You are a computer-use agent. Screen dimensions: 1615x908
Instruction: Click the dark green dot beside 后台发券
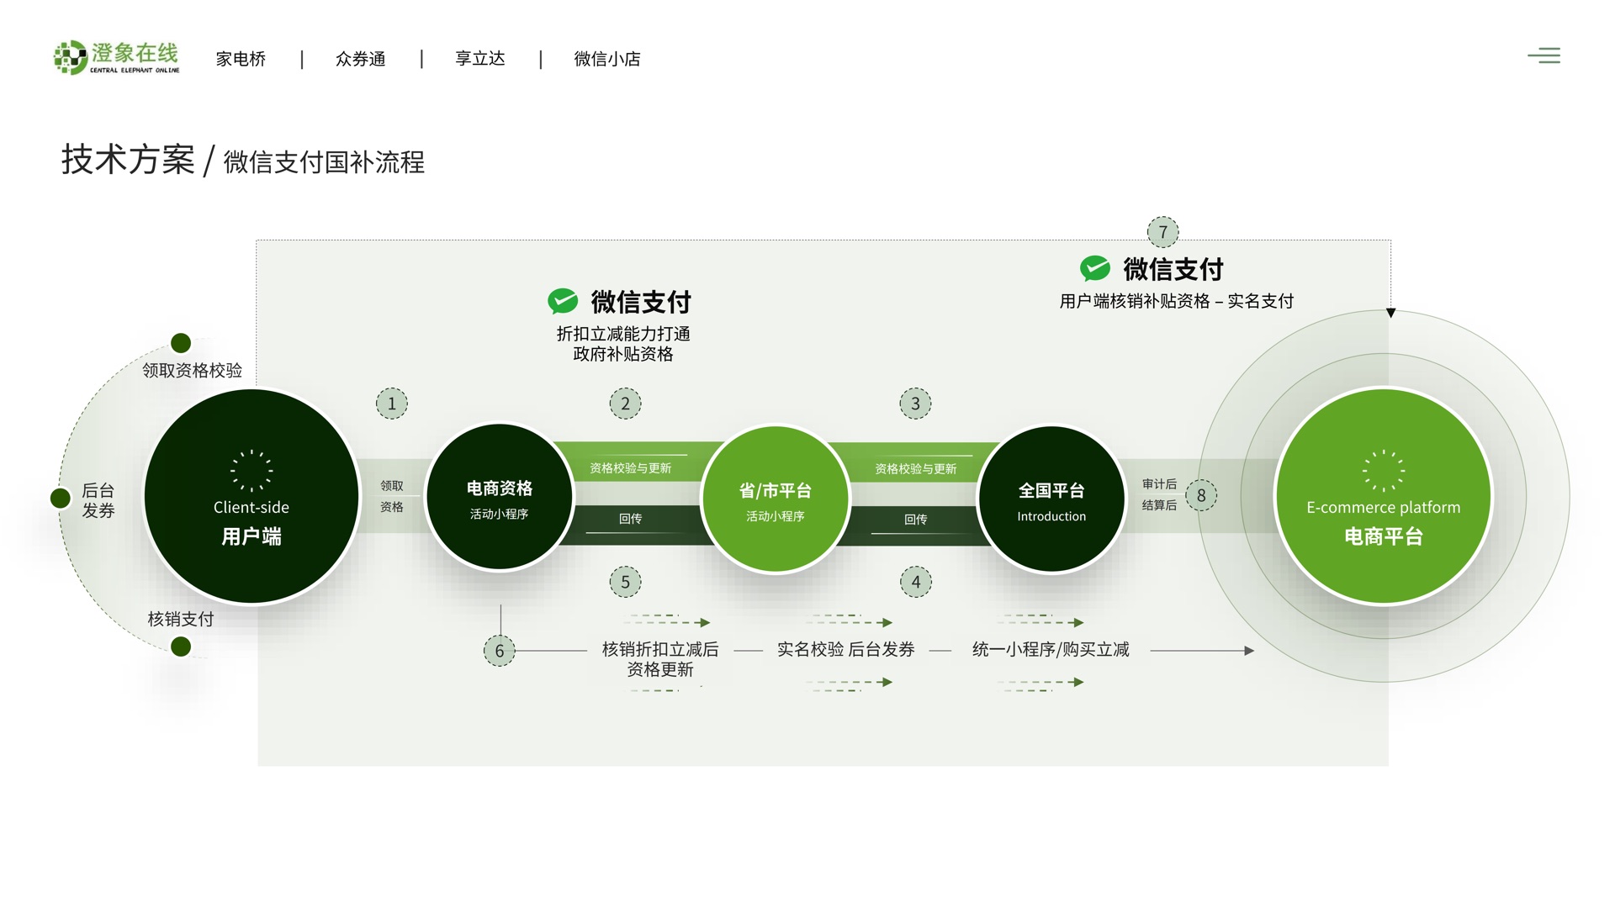tap(61, 499)
